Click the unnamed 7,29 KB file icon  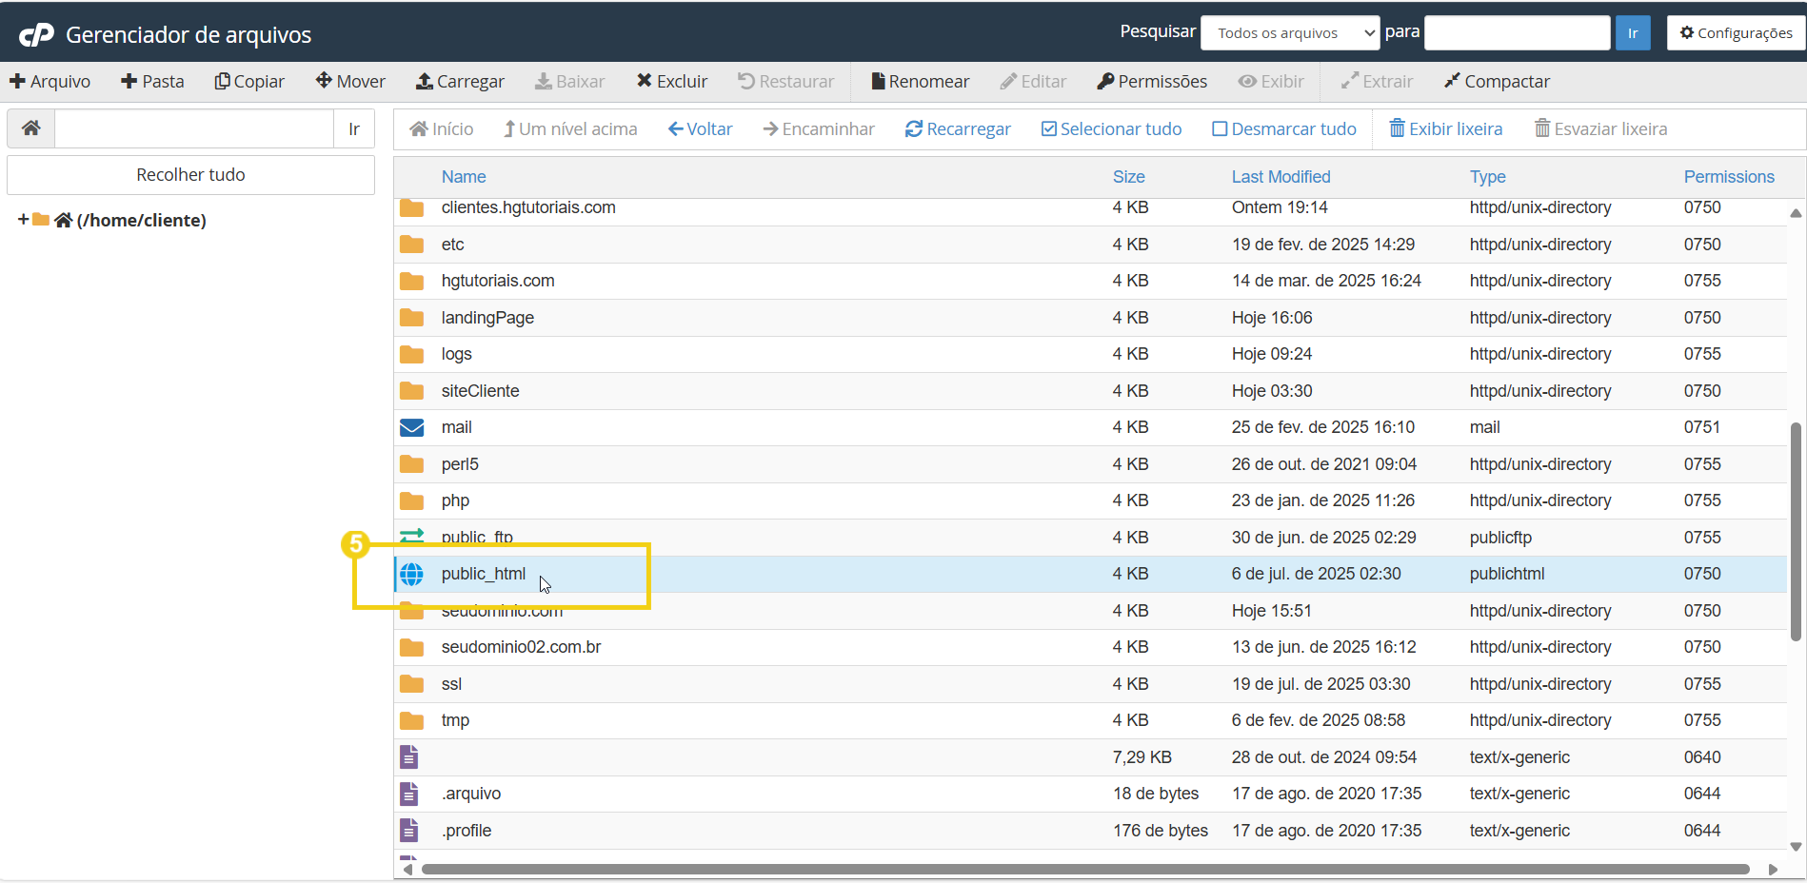click(x=409, y=757)
